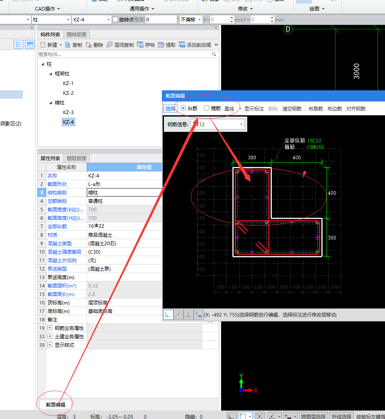
Task: Click the perpendicular snap icon in section editor
Action: click(x=188, y=315)
